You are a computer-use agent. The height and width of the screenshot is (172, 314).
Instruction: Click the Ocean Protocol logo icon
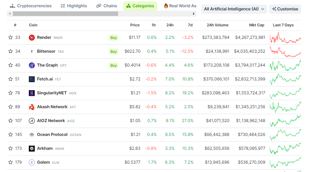click(32, 135)
